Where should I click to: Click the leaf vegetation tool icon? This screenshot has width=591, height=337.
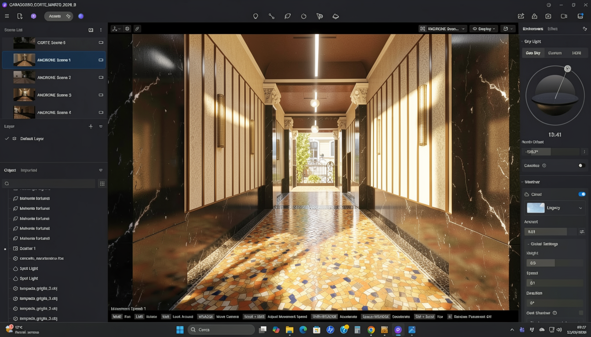[288, 16]
